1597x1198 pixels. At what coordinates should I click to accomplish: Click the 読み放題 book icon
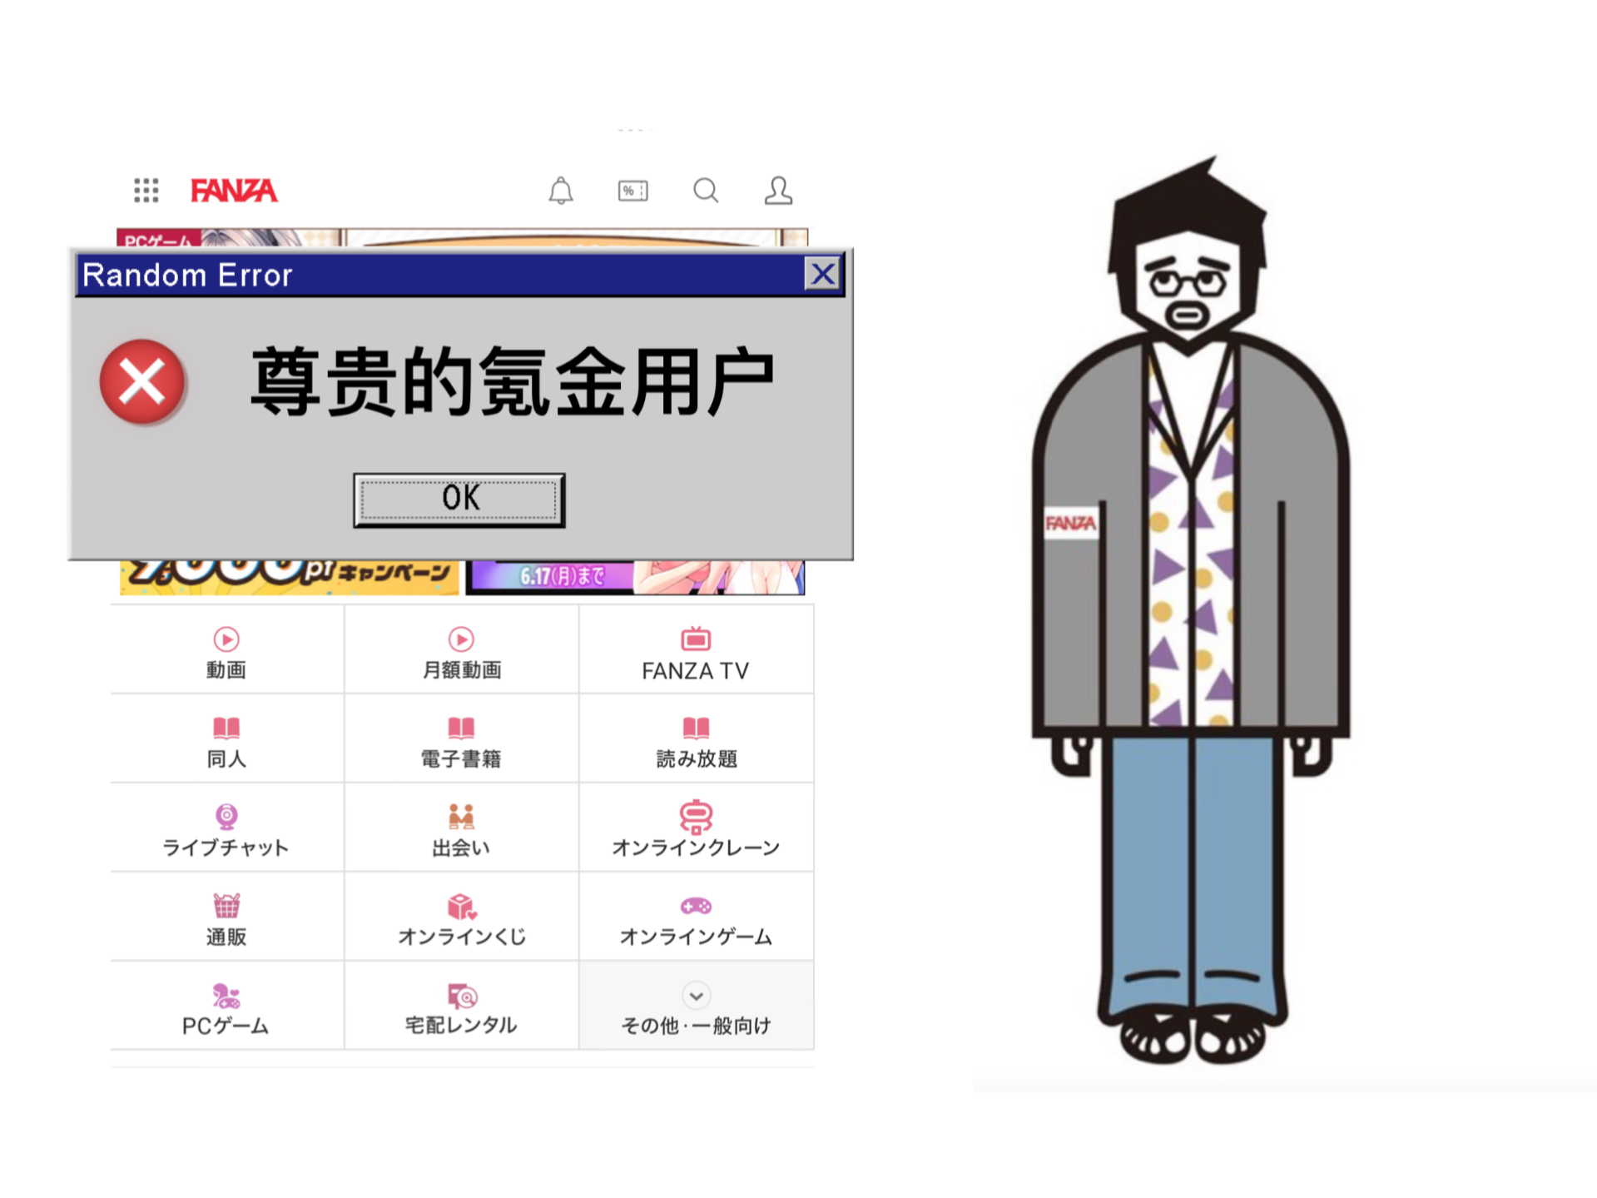coord(696,728)
